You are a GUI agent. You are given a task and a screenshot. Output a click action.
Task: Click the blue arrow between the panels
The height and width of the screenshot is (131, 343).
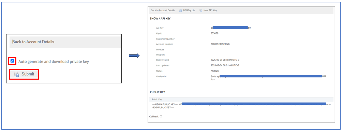tap(134, 56)
